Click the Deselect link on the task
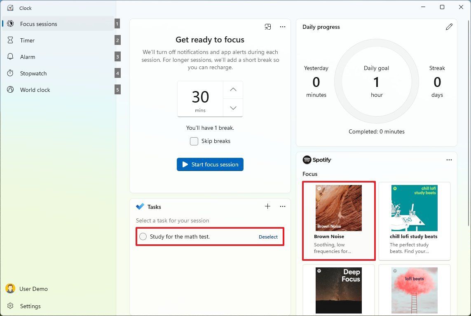Screen dimensions: 471x316 point(268,237)
